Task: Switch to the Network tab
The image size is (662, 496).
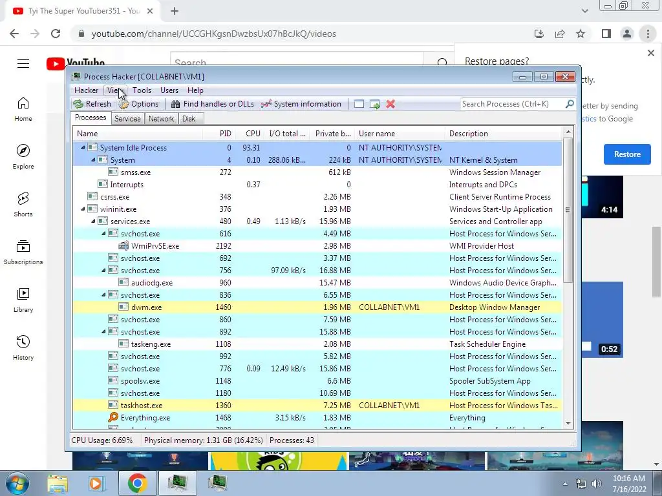Action: [161, 119]
